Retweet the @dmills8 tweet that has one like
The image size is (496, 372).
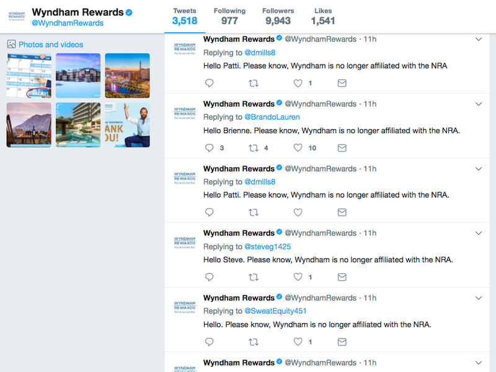click(x=254, y=83)
